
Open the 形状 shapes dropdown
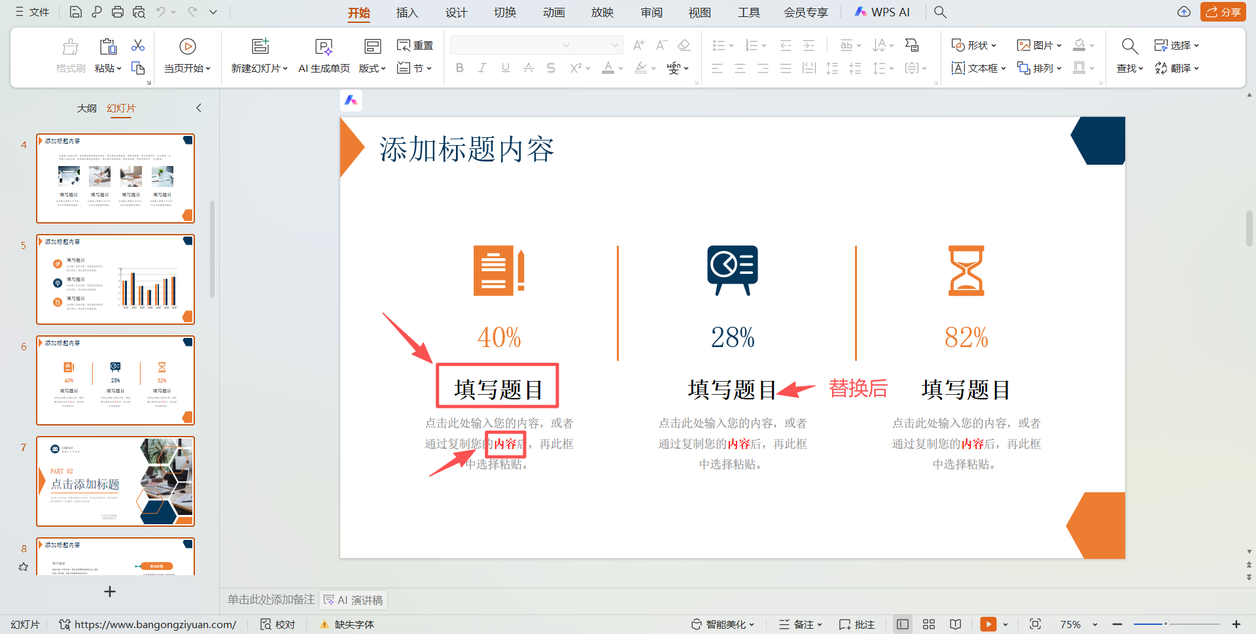(x=974, y=45)
